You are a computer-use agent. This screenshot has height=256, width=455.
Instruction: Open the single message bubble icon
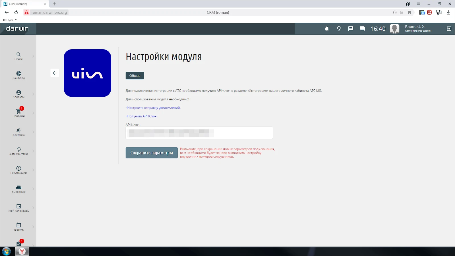click(351, 29)
